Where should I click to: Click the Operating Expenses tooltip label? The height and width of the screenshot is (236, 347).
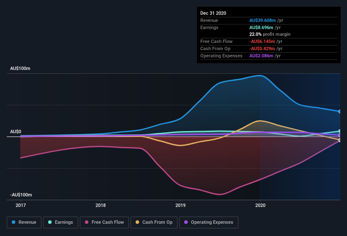(221, 56)
